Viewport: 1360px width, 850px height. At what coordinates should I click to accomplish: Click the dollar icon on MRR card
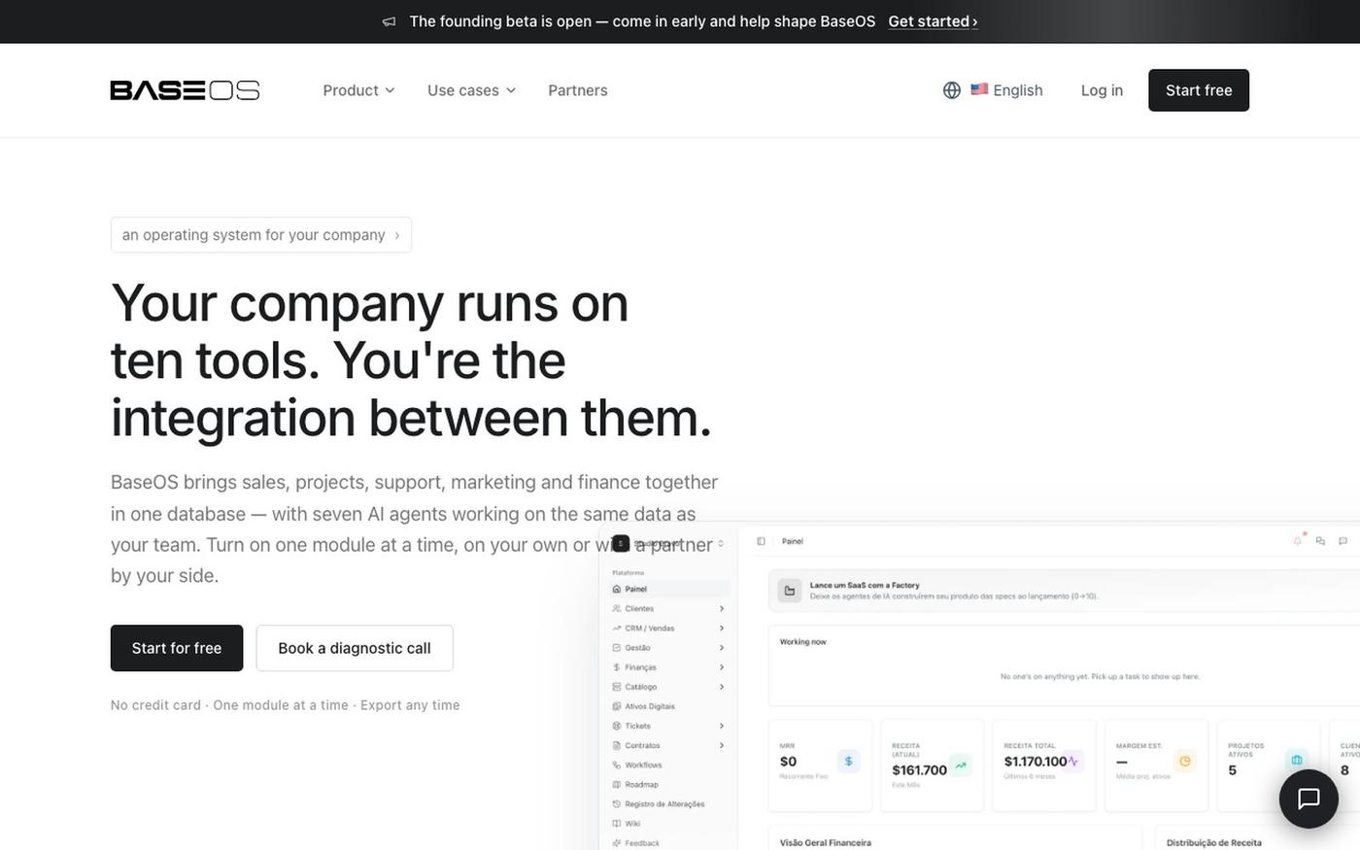(x=848, y=762)
